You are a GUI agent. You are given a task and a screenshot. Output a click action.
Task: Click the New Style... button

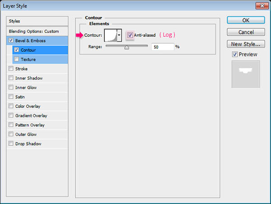[x=246, y=44]
